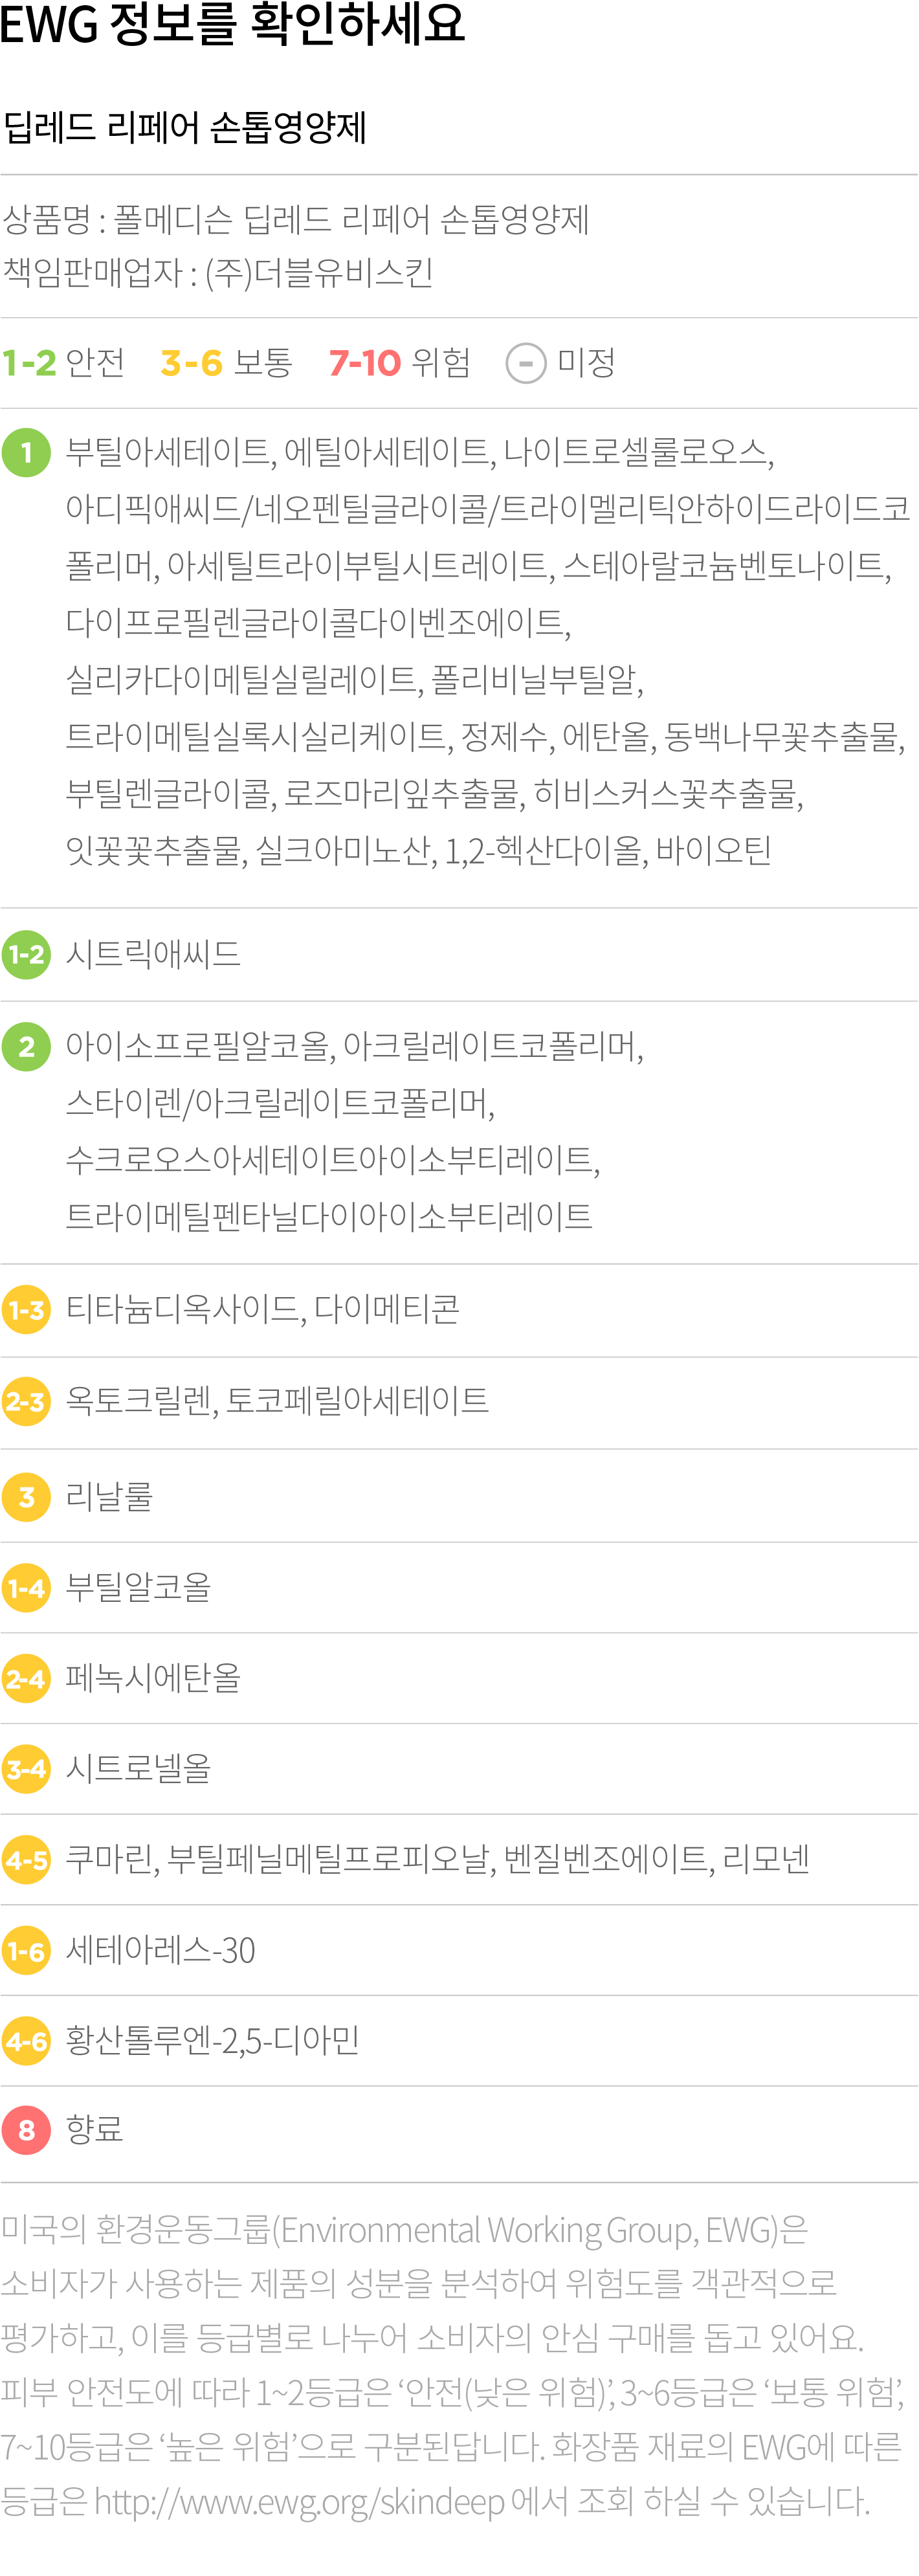Click the yellow 1-4 grade badge
The width and height of the screenshot is (919, 2576).
(26, 1588)
